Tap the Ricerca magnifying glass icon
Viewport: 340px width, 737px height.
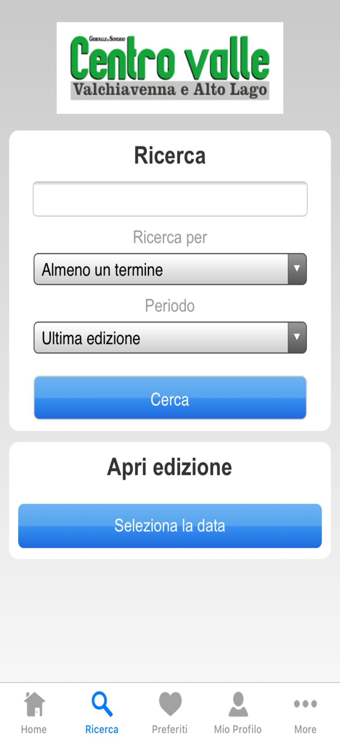tap(102, 704)
